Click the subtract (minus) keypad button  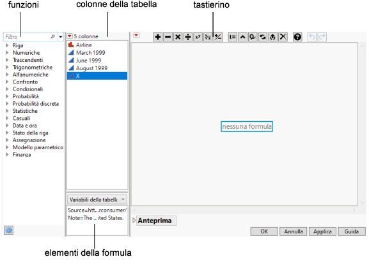[x=168, y=37]
